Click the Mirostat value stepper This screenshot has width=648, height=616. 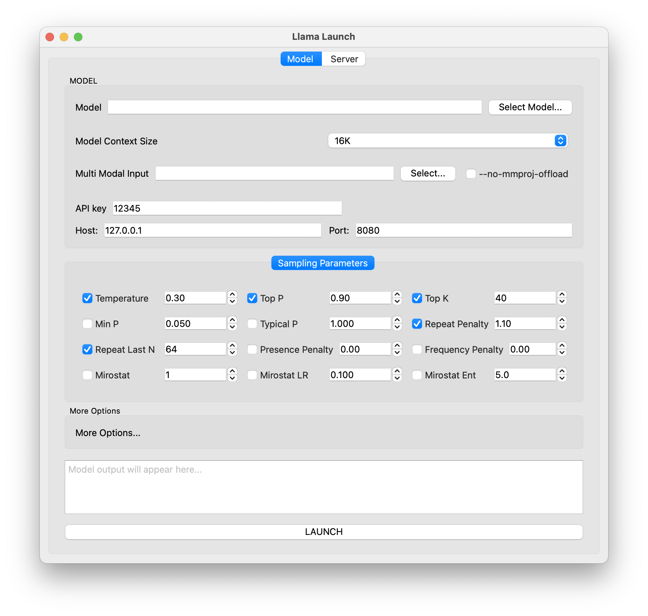click(x=232, y=375)
